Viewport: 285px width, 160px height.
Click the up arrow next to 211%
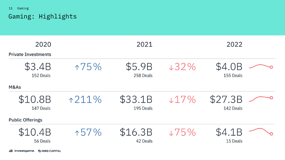[71, 100]
